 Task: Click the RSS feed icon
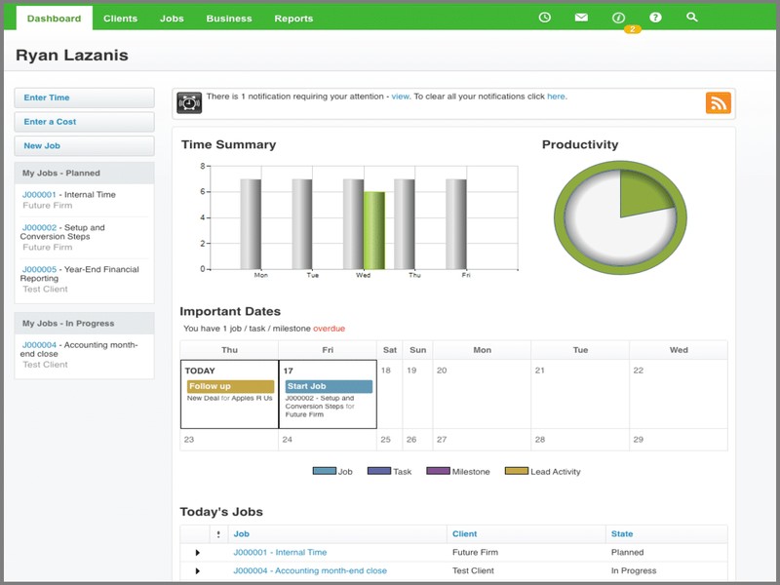(718, 101)
